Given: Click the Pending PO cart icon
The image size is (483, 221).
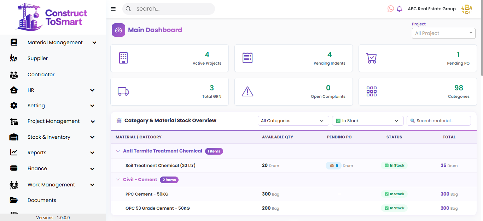Looking at the screenshot, I should point(371,58).
